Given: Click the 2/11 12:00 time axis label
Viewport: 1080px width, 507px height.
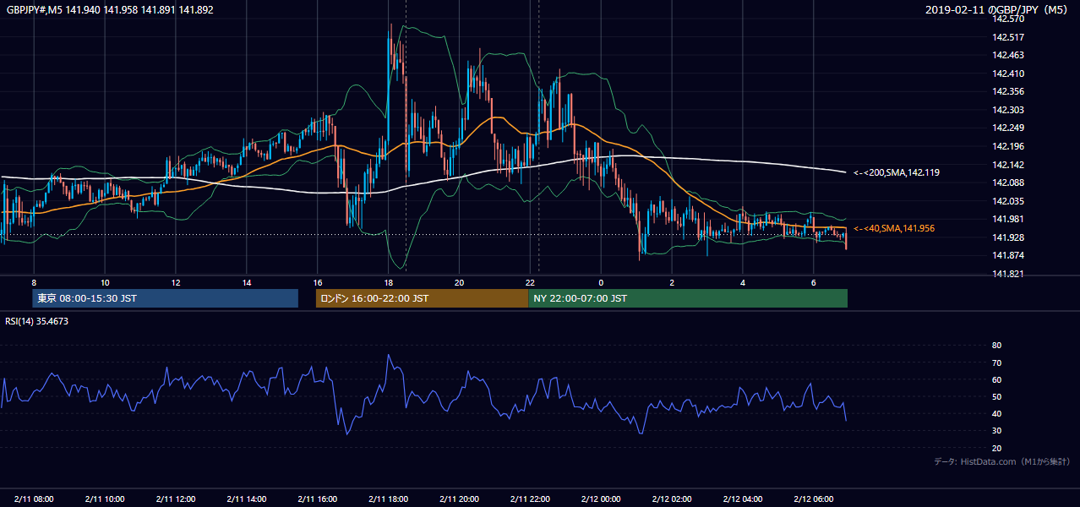Looking at the screenshot, I should point(176,499).
